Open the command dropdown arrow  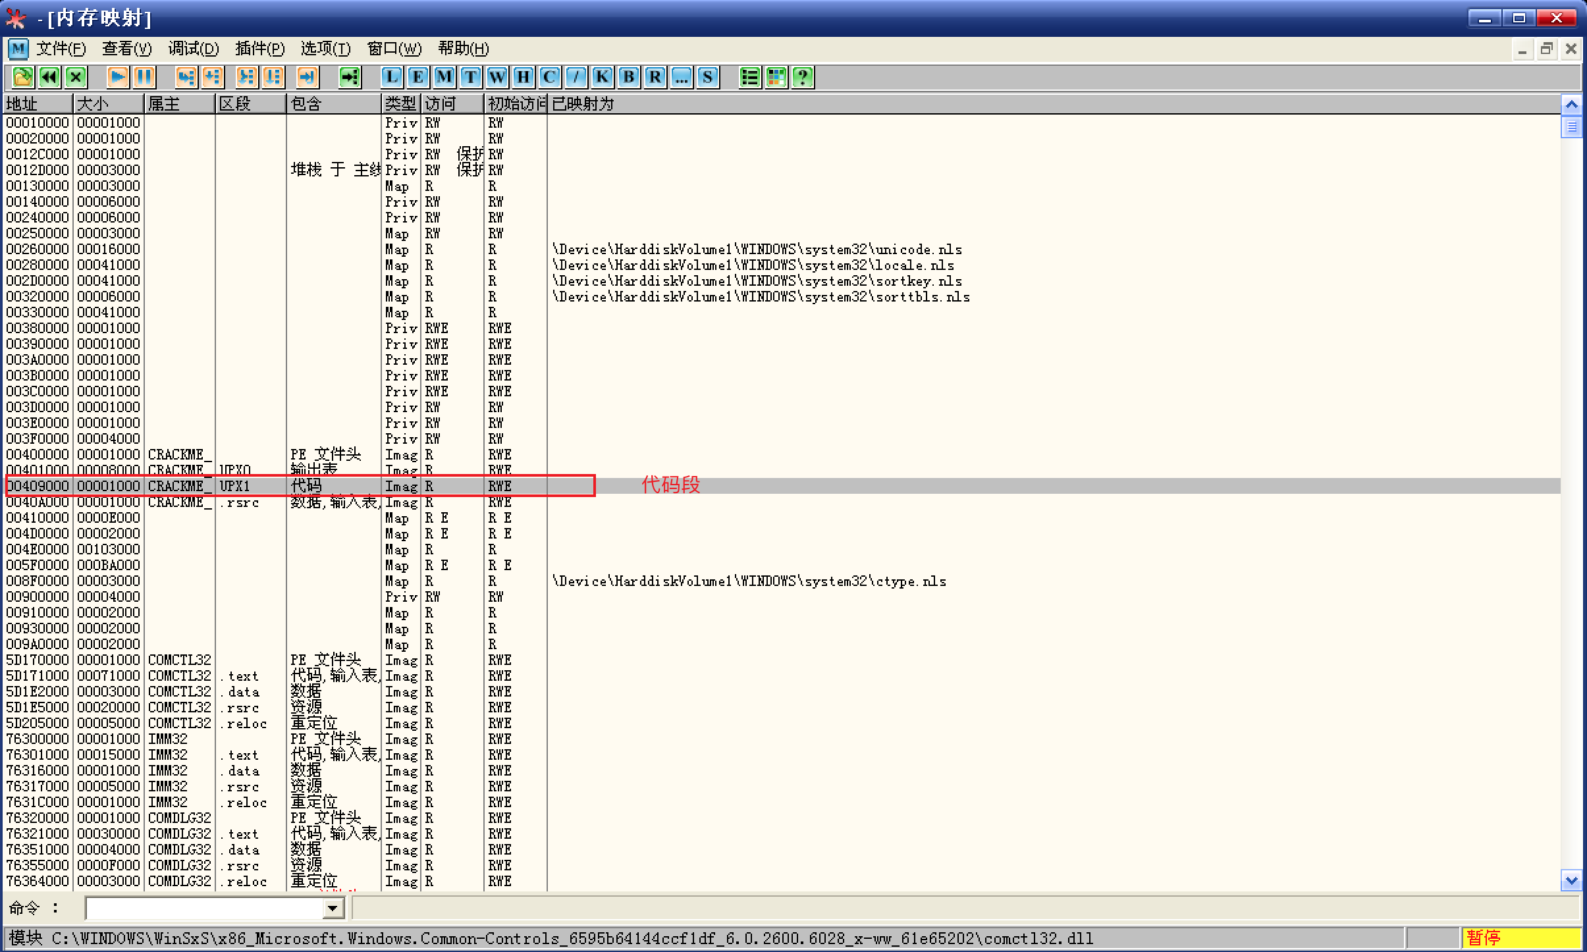333,909
